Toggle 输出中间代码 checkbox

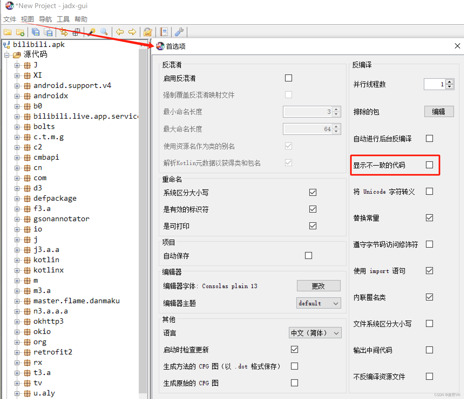(x=429, y=350)
